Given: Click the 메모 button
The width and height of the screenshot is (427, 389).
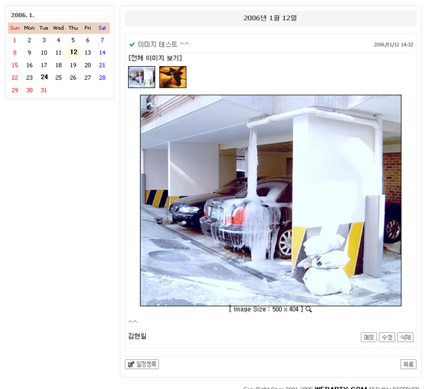Looking at the screenshot, I should click(x=369, y=337).
